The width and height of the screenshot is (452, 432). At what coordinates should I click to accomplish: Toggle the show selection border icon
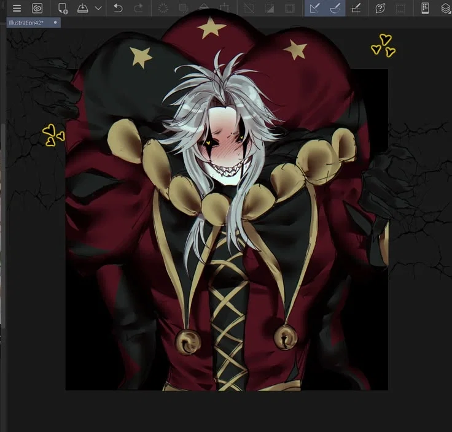coord(290,8)
